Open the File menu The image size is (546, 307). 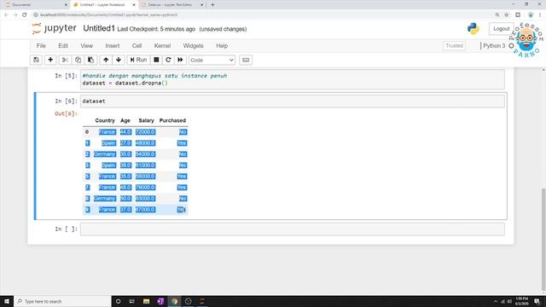[x=41, y=45]
